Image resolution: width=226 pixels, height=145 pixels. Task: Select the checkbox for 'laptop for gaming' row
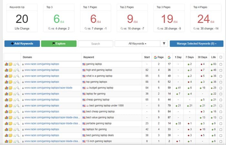point(221,94)
